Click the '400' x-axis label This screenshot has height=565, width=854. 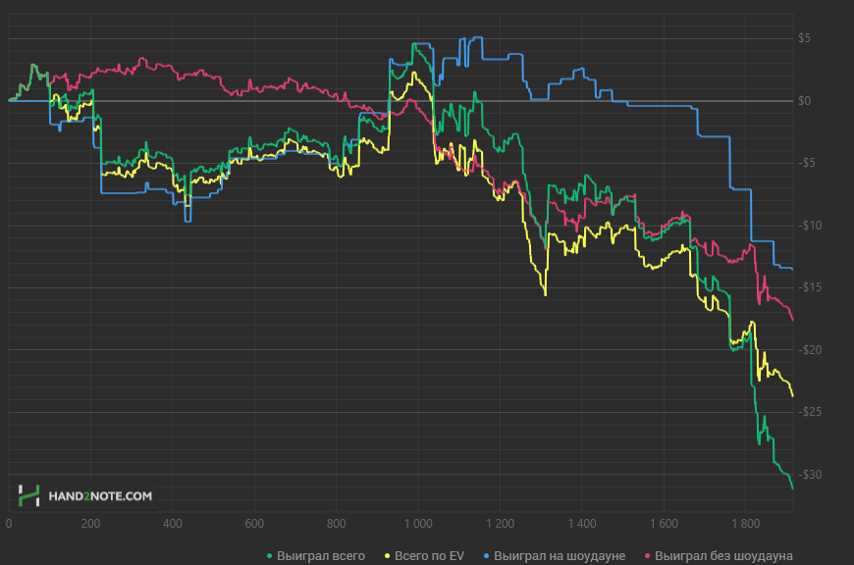click(173, 524)
